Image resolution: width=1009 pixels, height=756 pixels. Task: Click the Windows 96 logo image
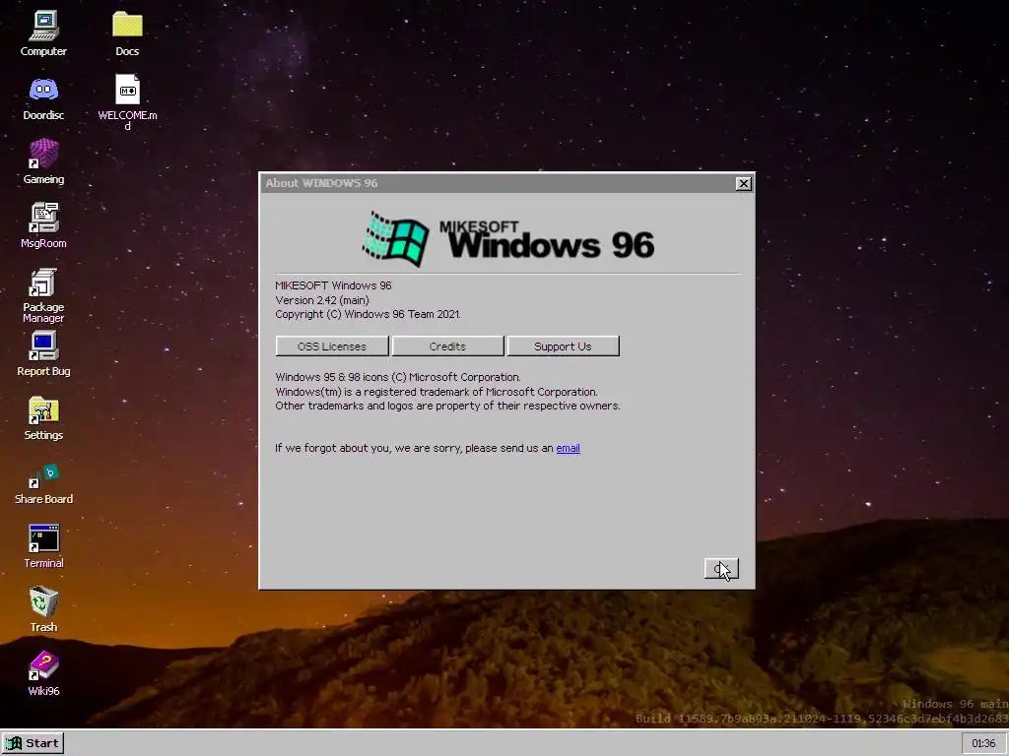coord(508,238)
